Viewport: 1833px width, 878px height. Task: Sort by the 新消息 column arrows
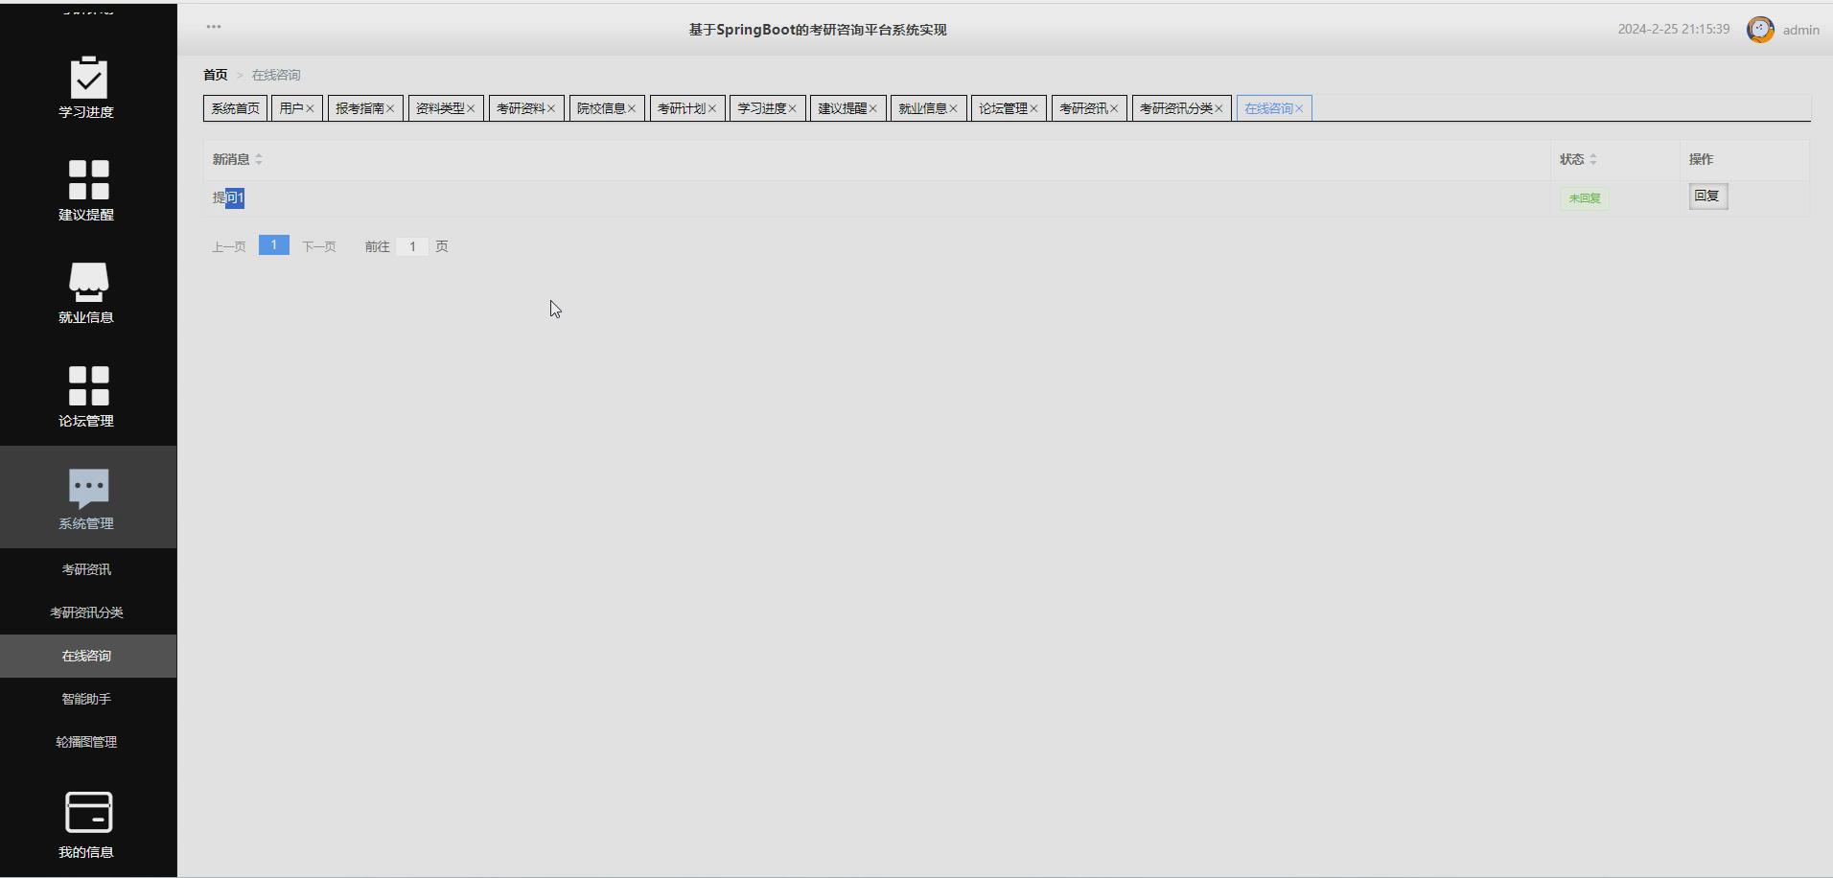(x=259, y=159)
